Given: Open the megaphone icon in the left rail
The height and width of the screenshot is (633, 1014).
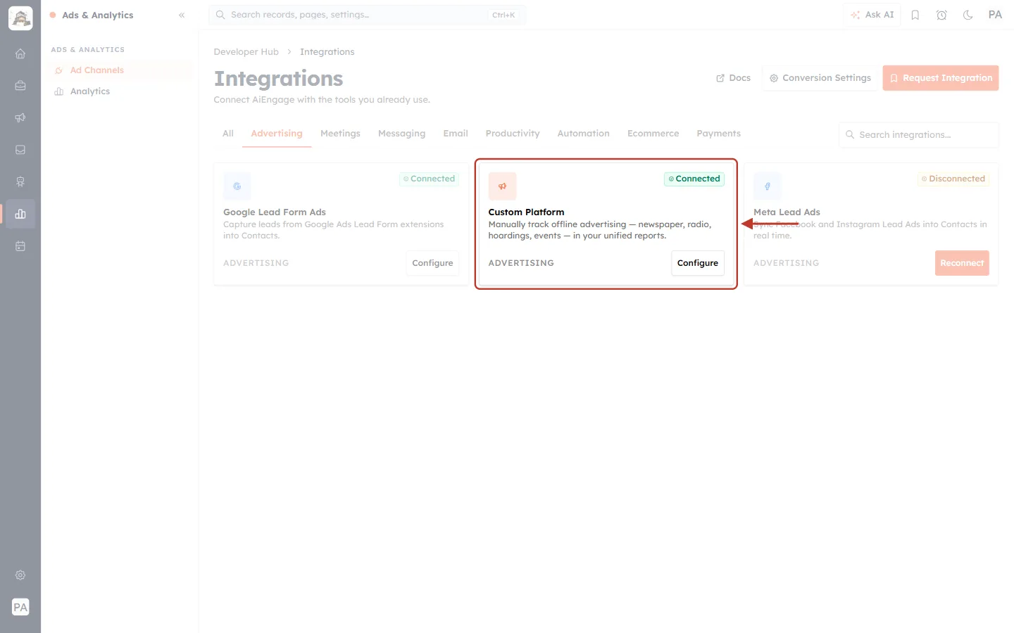Looking at the screenshot, I should coord(20,117).
